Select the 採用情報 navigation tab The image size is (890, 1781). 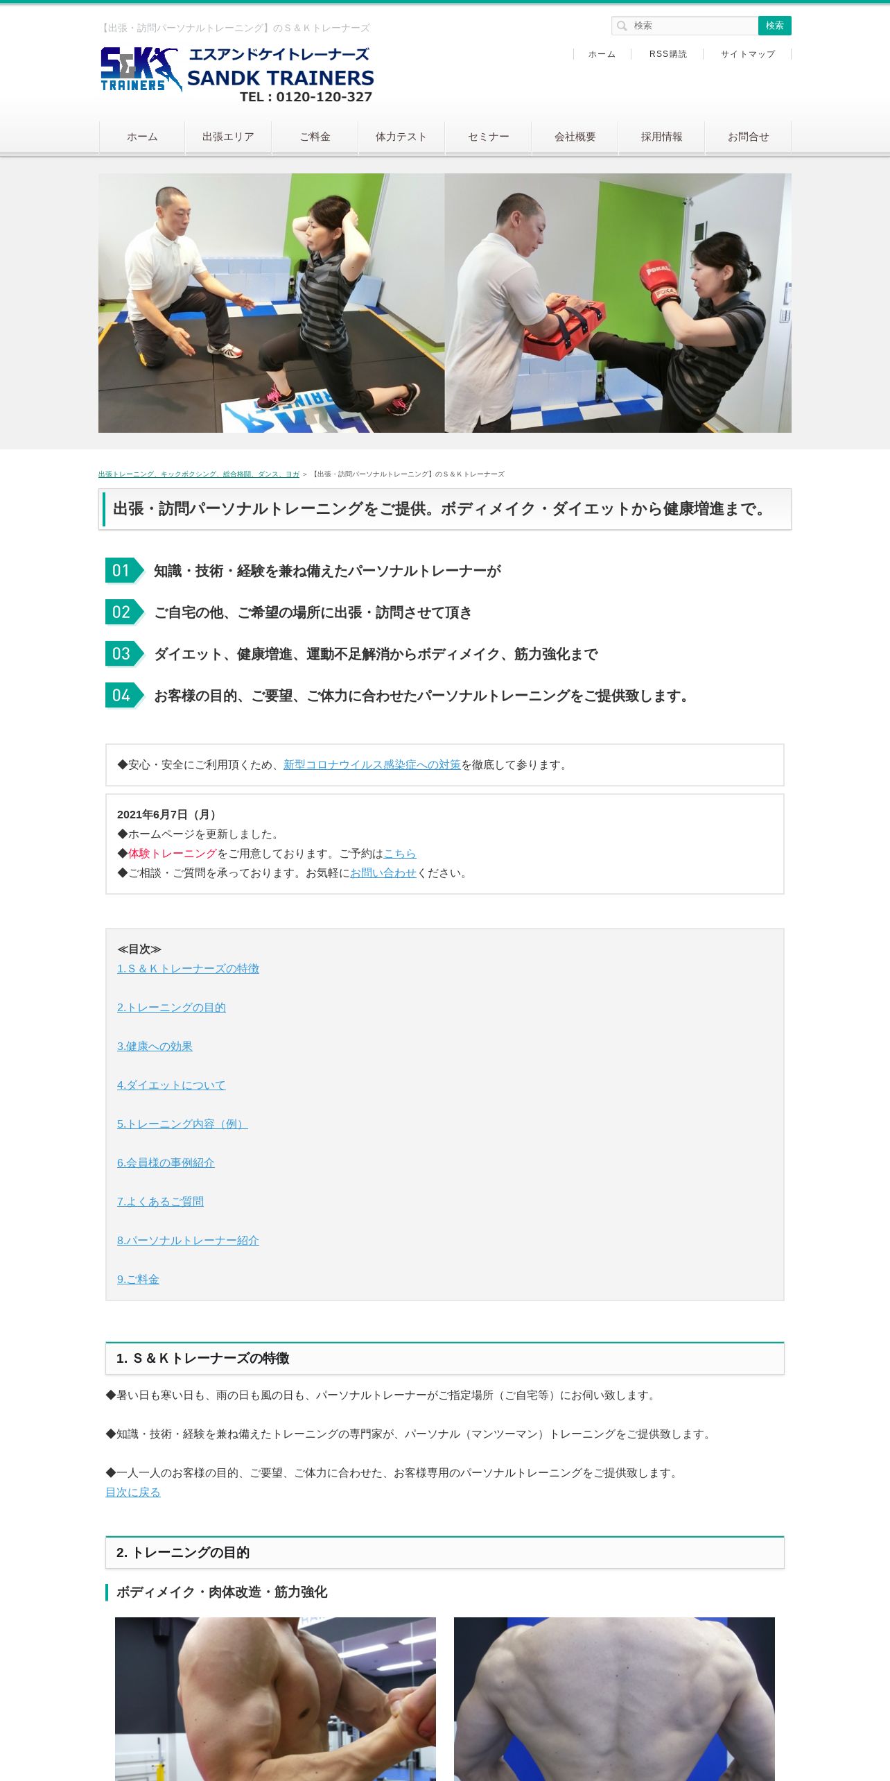[661, 137]
